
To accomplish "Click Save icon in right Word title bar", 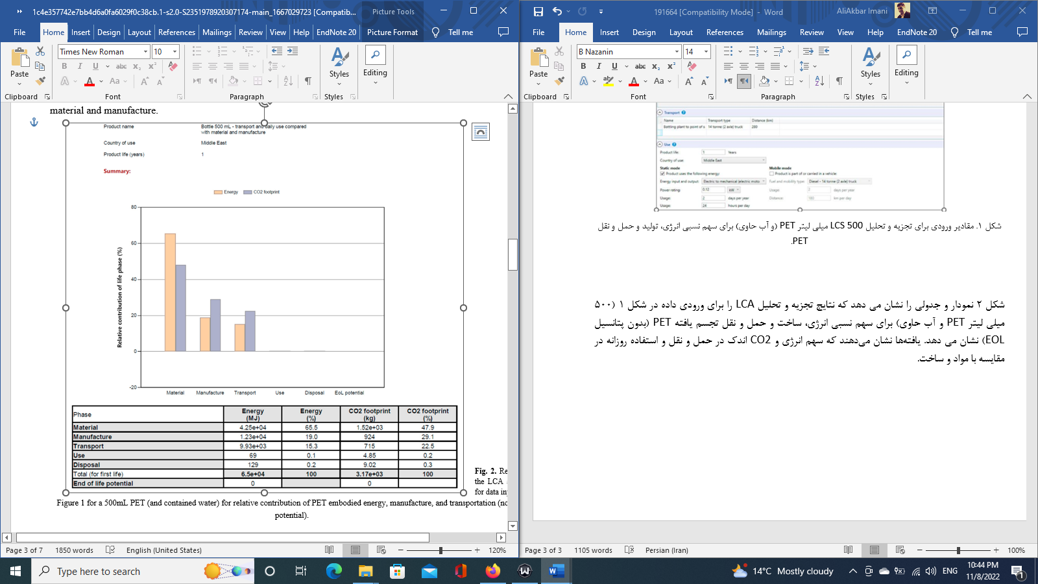I will coord(538,12).
